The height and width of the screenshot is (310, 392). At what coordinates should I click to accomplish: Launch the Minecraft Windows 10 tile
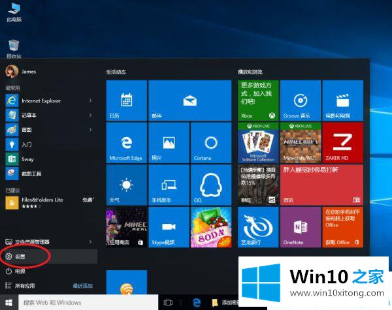301,143
